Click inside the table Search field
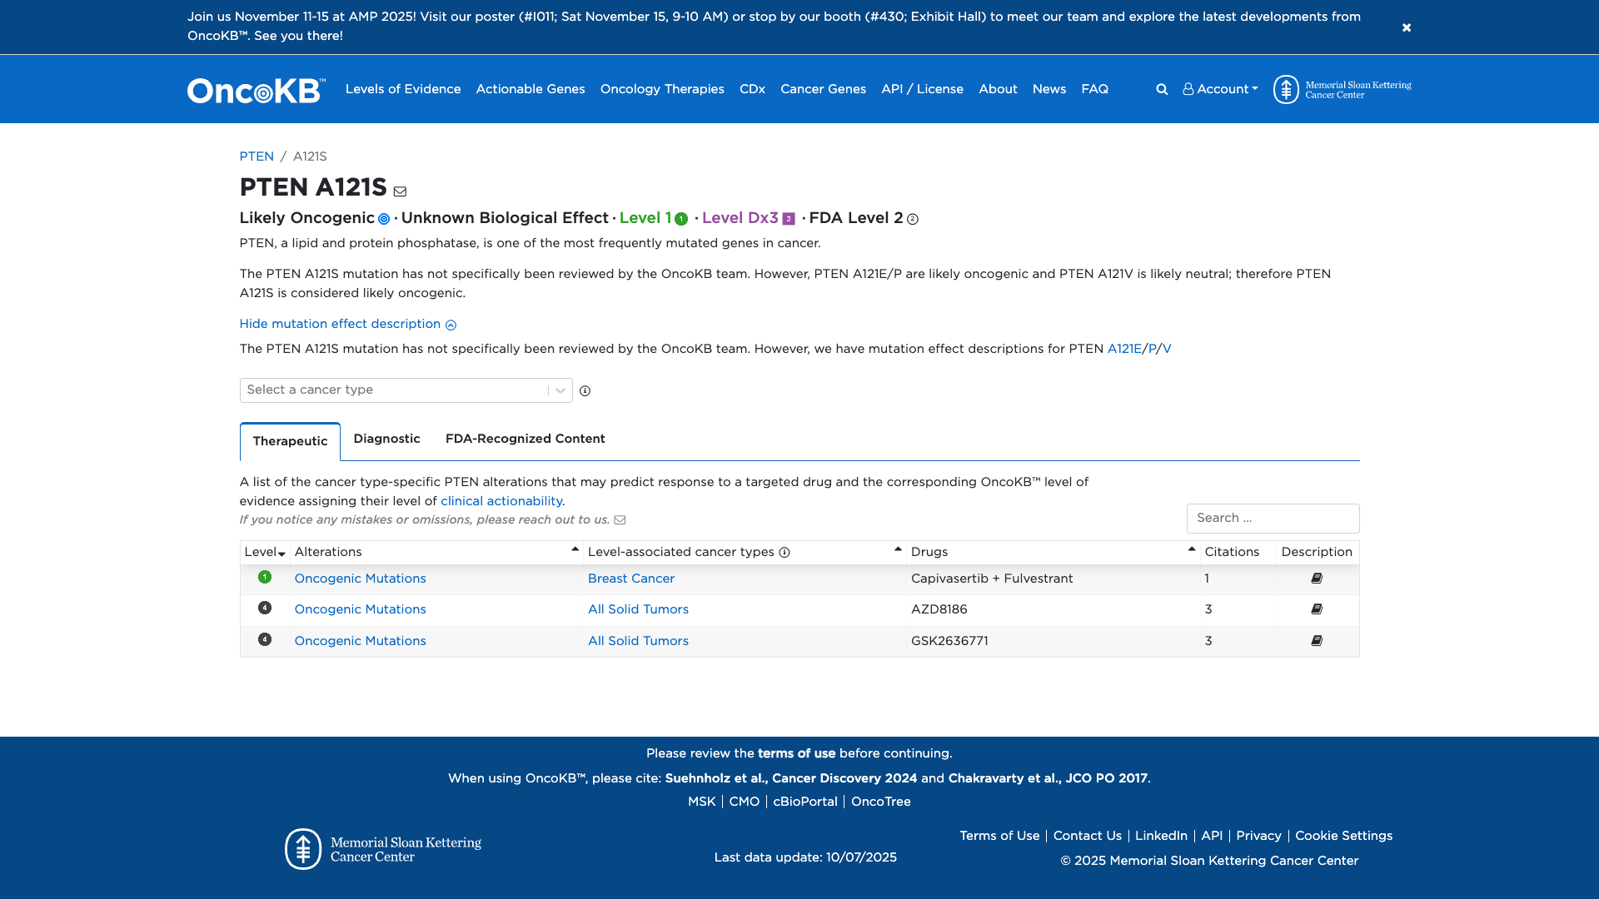This screenshot has height=899, width=1599. click(1273, 518)
